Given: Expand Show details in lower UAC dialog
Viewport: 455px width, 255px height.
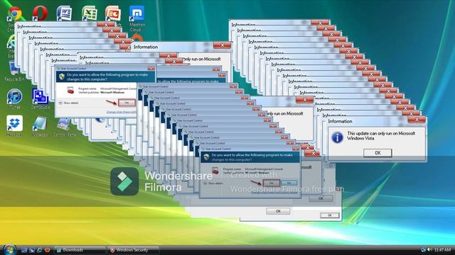Looking at the screenshot, I should [213, 183].
